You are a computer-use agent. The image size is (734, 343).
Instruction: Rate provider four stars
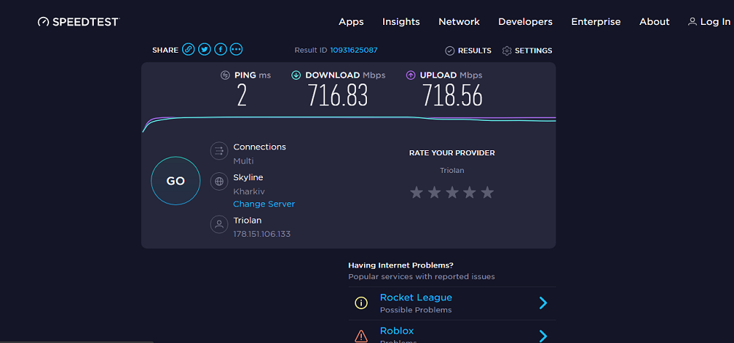470,192
